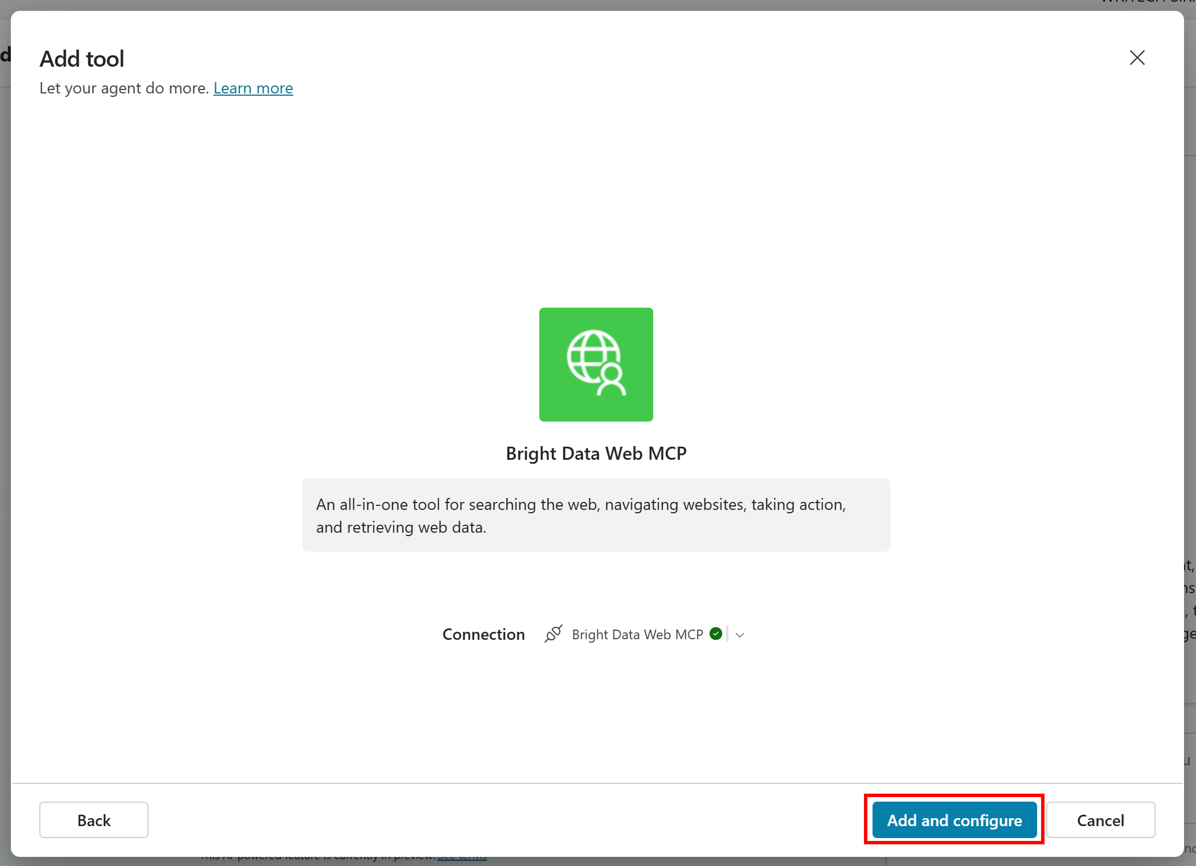
Task: Open the See terms link at bottom
Action: 461,855
